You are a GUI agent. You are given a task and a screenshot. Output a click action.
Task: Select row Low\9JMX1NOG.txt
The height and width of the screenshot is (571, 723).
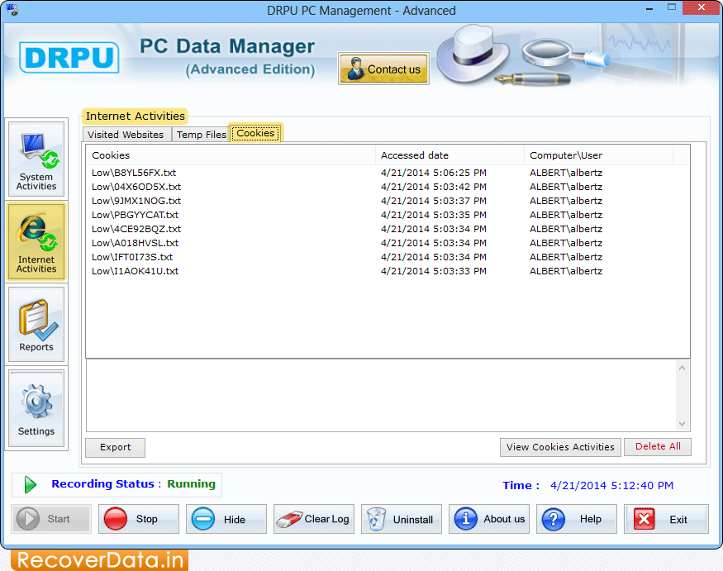[388, 201]
